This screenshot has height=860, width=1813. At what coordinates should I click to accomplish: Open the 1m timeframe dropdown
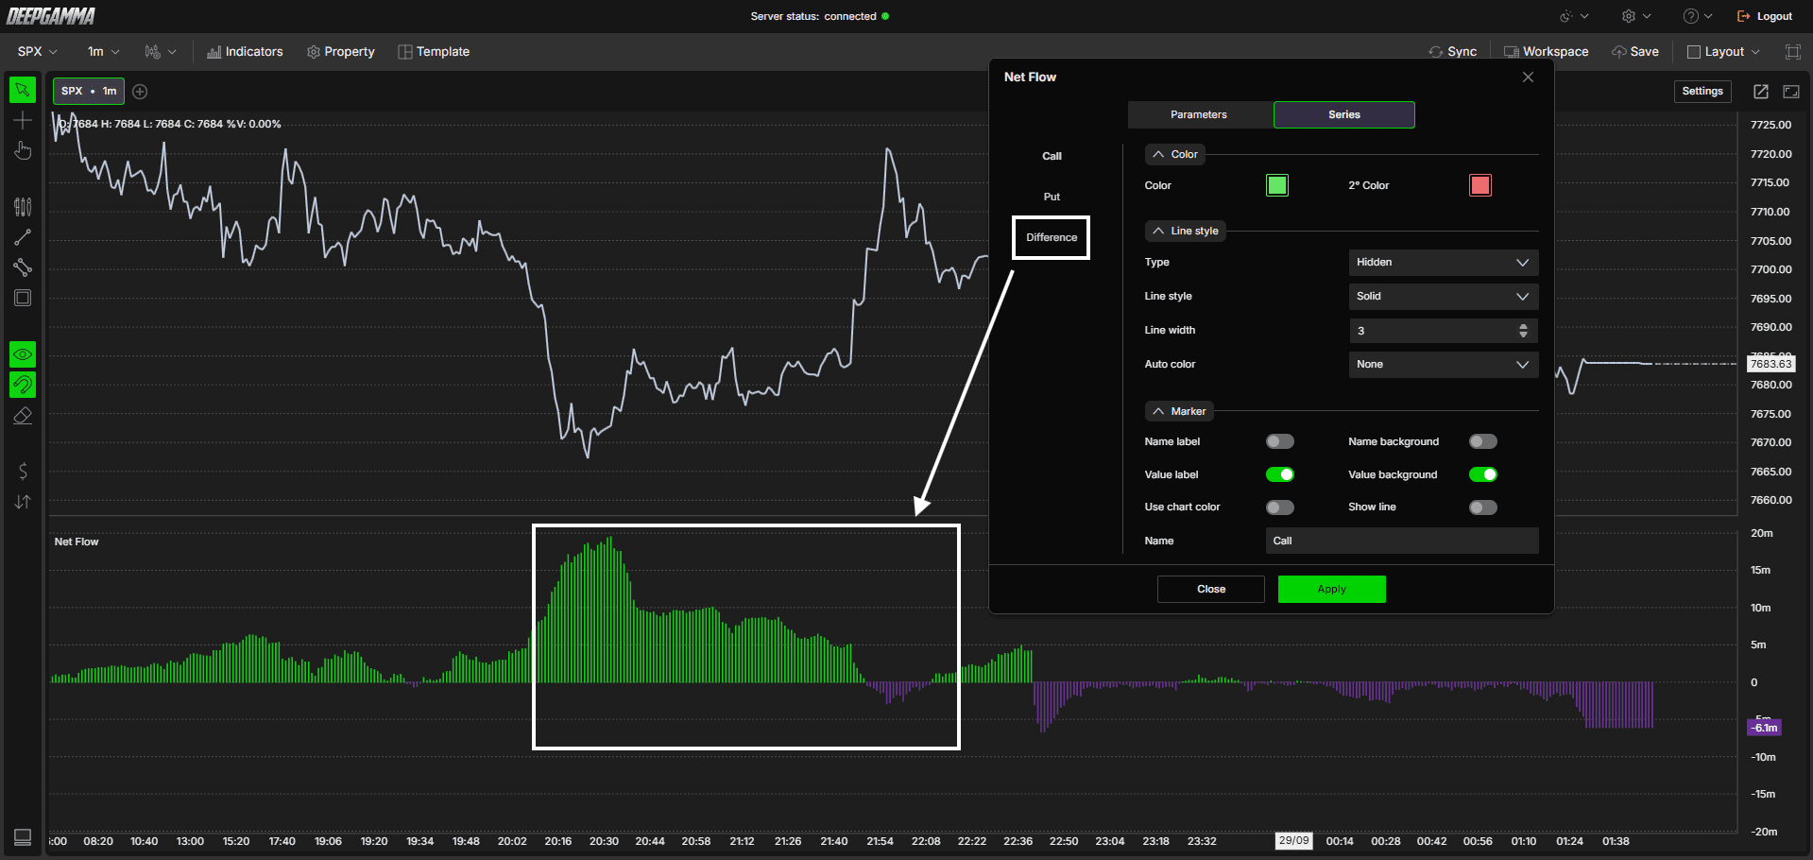click(x=104, y=52)
